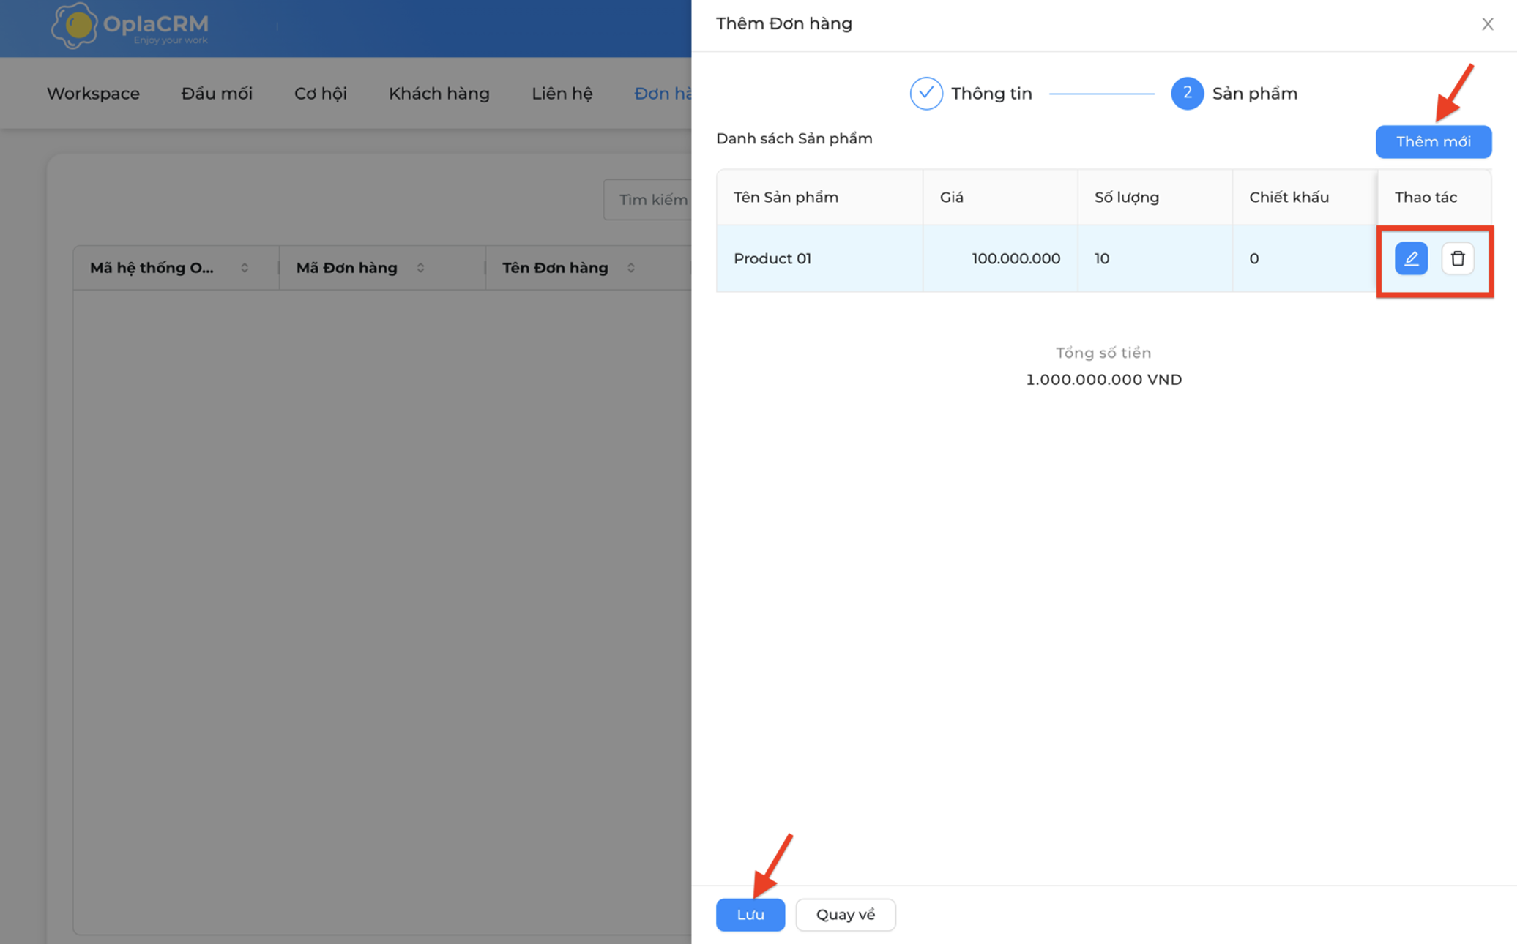Switch to Đầu mối section

[x=217, y=94]
